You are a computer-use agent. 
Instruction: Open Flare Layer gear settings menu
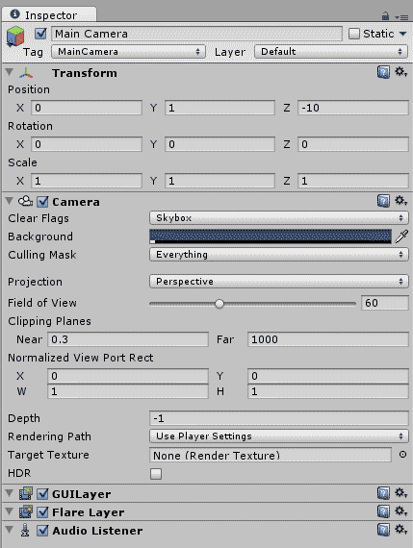pyautogui.click(x=400, y=511)
